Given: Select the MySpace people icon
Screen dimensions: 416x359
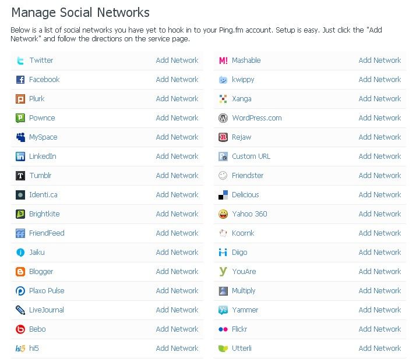Looking at the screenshot, I should pyautogui.click(x=20, y=137).
